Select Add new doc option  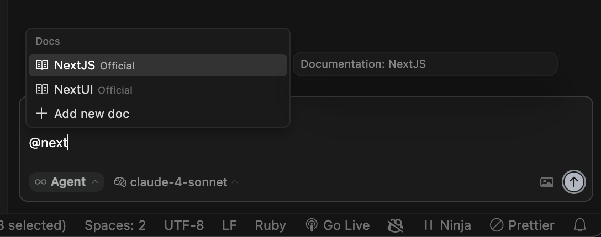pos(158,114)
